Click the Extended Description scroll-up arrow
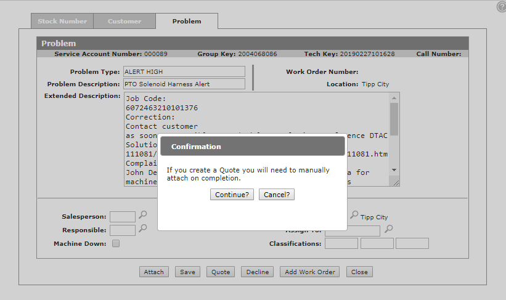506x300 pixels. 394,98
